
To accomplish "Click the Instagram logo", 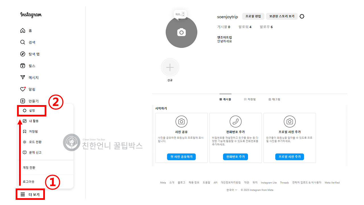I will coord(31,15).
